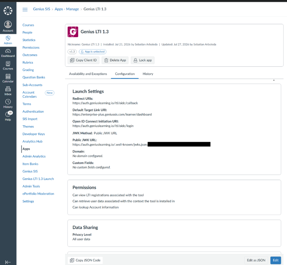Open Permissions in account menu
Viewport: 287px width, 265px height.
coord(31,48)
